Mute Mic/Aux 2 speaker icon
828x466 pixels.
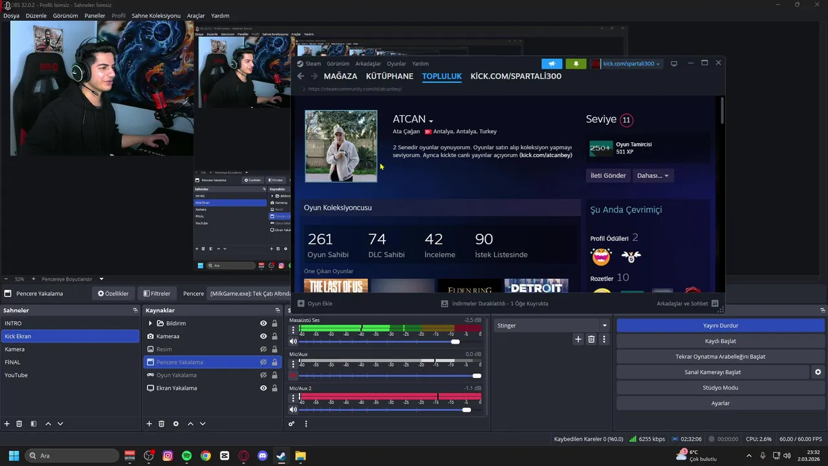293,410
